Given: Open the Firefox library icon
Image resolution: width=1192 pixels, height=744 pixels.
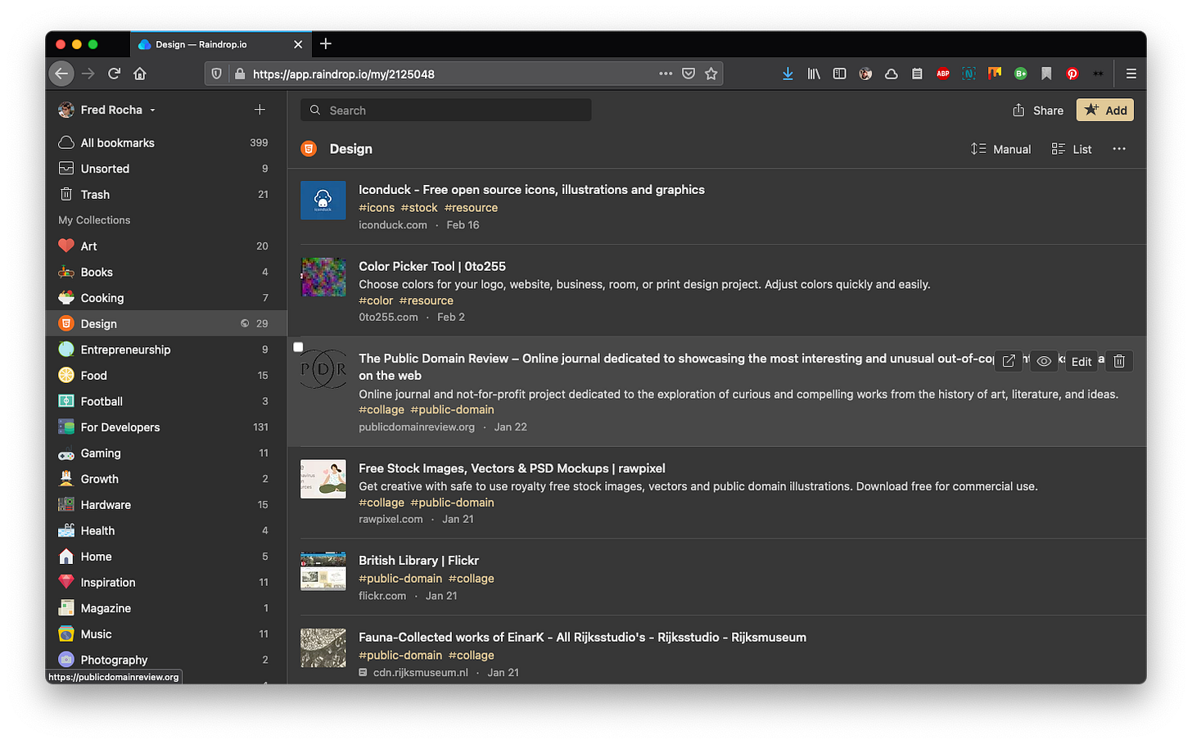Looking at the screenshot, I should [814, 74].
